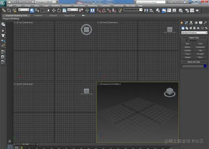Screen dimensions: 209x149
Task: Create a Sphere primitive
Action: click(x=187, y=47)
